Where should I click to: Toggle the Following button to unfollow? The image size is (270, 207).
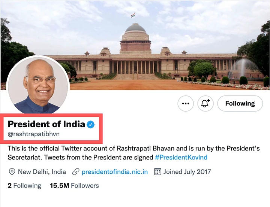(x=240, y=103)
